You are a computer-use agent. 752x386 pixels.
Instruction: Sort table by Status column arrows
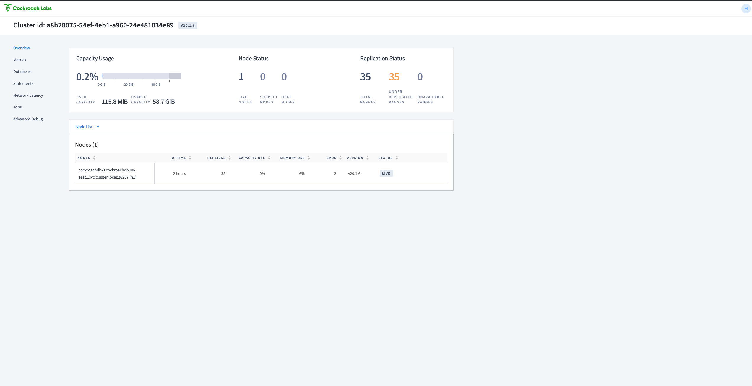[x=397, y=158]
